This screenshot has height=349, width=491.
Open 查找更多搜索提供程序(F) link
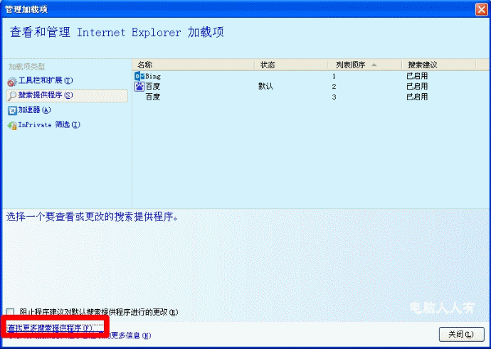(x=55, y=328)
